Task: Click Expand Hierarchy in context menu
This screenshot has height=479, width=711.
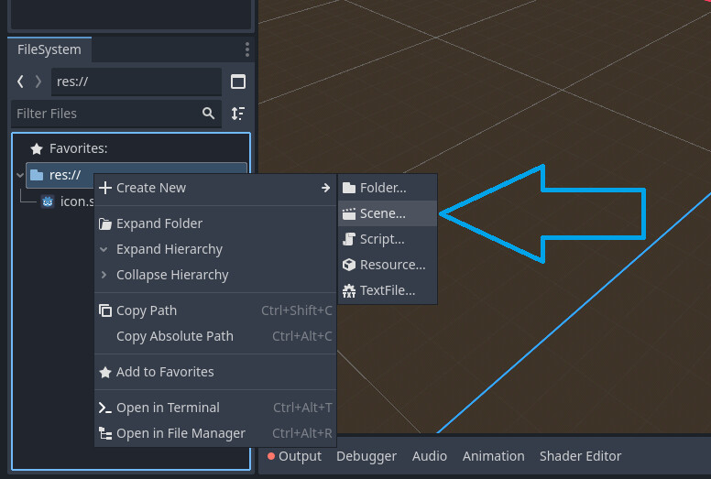Action: pyautogui.click(x=169, y=249)
